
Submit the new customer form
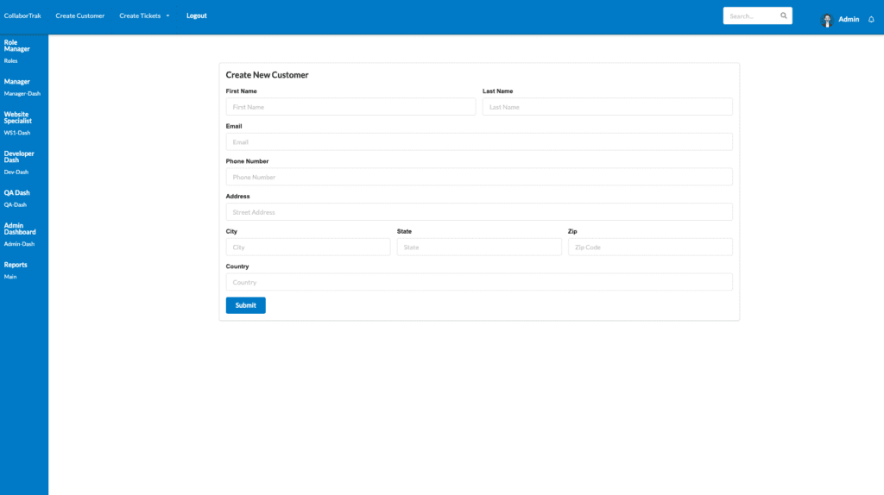245,305
